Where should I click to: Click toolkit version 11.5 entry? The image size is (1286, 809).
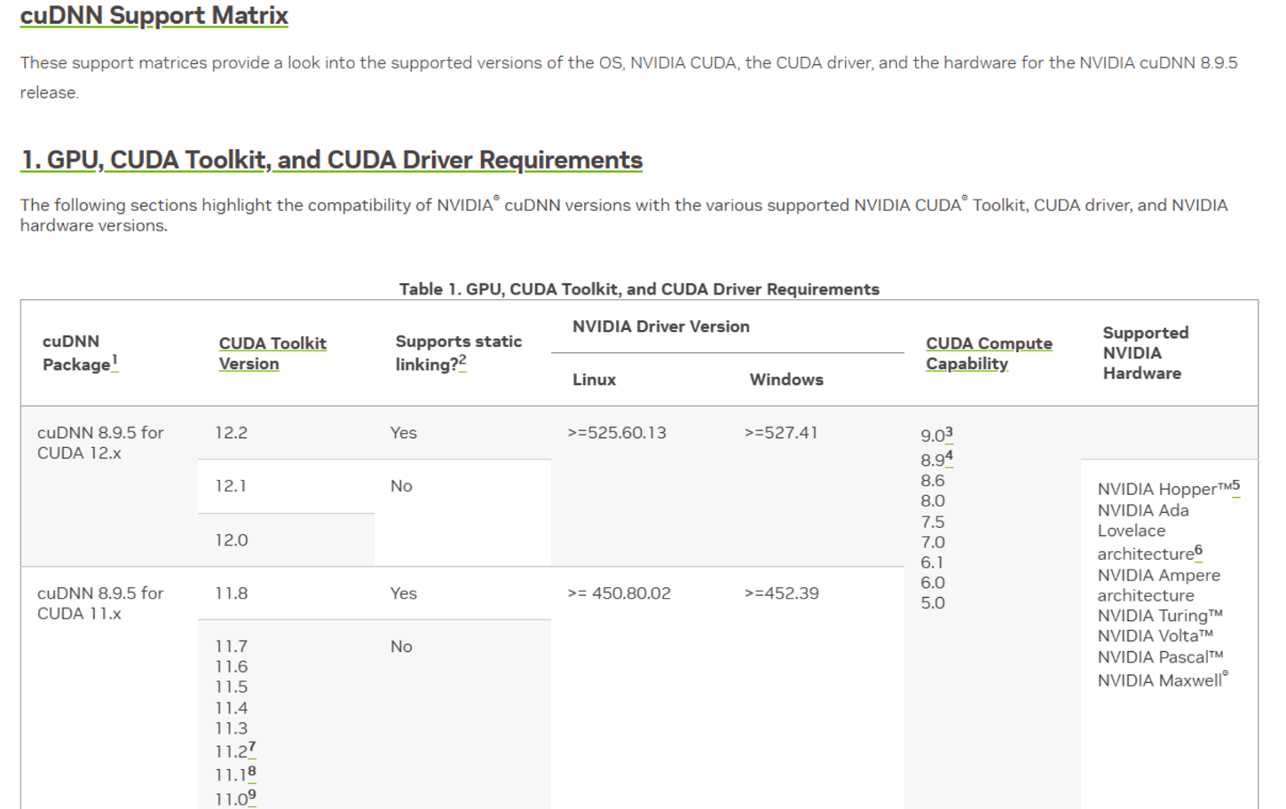(231, 687)
